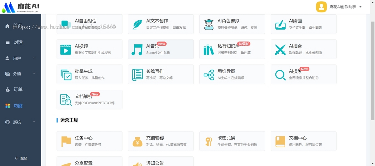375x166 pixels.
Task: Click the text 全网搜索并整合汇总
Action: click(304, 78)
